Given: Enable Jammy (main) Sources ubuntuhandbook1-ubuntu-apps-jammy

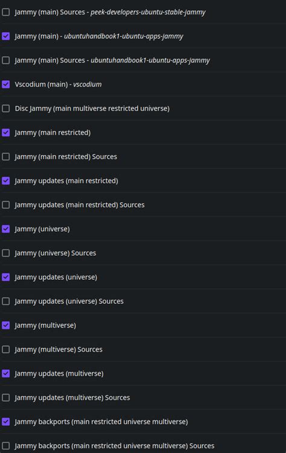Looking at the screenshot, I should coord(6,60).
